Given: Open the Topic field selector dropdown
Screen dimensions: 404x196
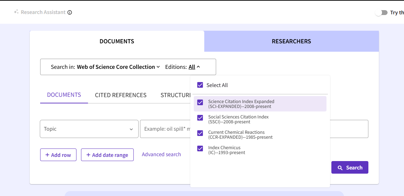Looking at the screenshot, I should coord(89,129).
